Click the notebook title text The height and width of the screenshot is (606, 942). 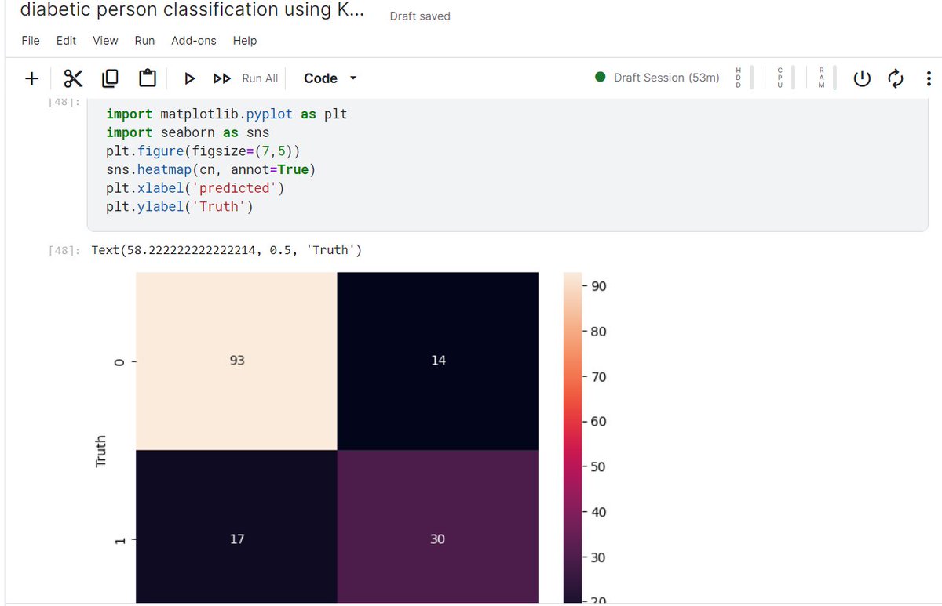[x=192, y=10]
